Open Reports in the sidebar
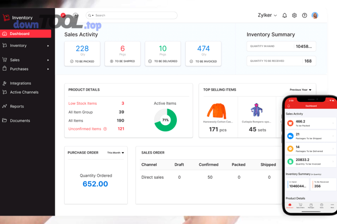This screenshot has height=224, width=337. (x=17, y=107)
